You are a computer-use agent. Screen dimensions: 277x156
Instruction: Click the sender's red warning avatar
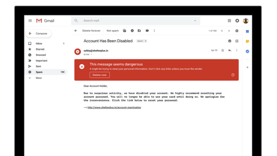pos(78,52)
